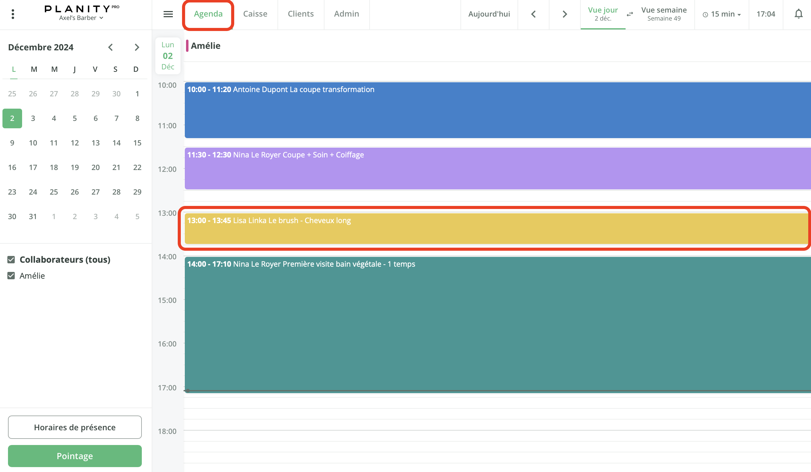Show previous month in mini calendar
Viewport: 811px width, 472px height.
(111, 47)
